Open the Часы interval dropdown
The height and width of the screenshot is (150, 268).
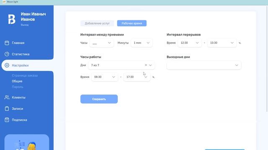101,43
